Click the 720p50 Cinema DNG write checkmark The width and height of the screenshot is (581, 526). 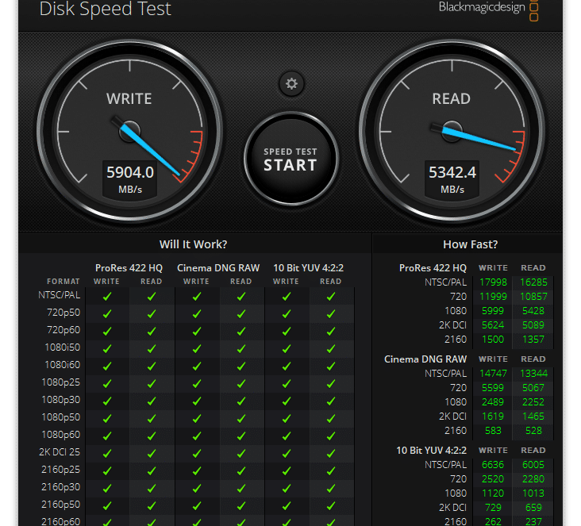[x=197, y=313]
